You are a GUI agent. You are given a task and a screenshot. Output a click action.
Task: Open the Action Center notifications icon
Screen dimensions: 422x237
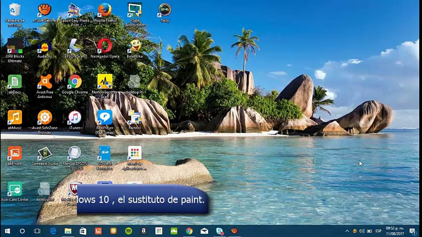pyautogui.click(x=412, y=231)
